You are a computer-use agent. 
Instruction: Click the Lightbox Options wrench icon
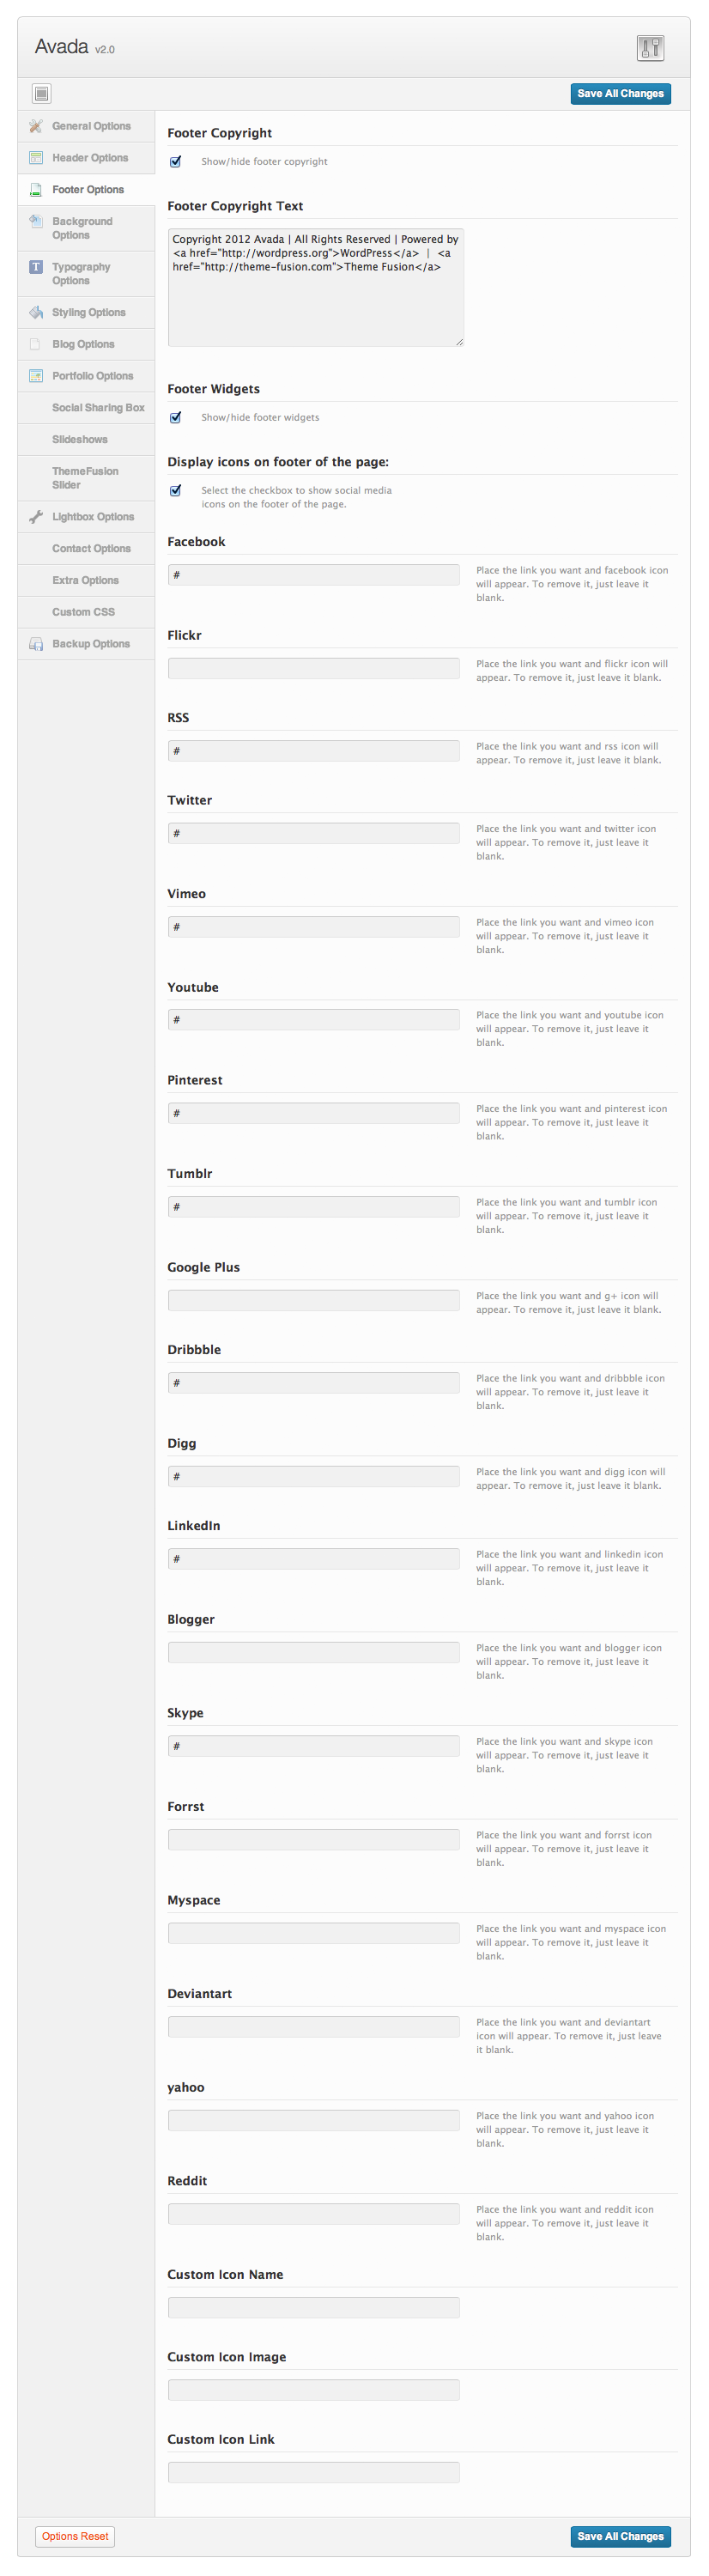[36, 517]
